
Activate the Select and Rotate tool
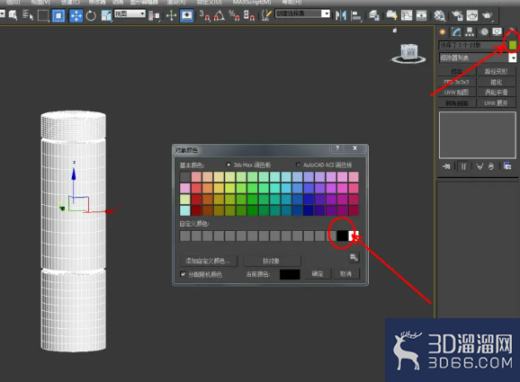91,15
